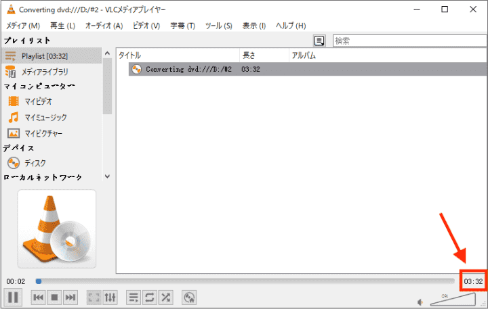488x309 pixels.
Task: Click the 03:32 length cell
Action: [251, 69]
